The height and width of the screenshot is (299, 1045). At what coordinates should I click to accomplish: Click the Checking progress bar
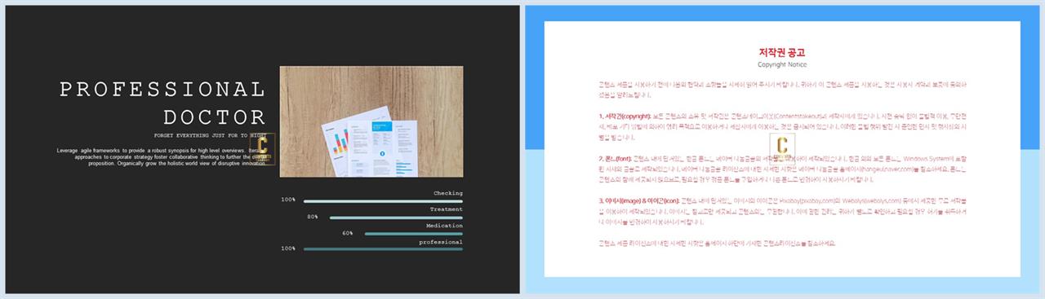[383, 200]
